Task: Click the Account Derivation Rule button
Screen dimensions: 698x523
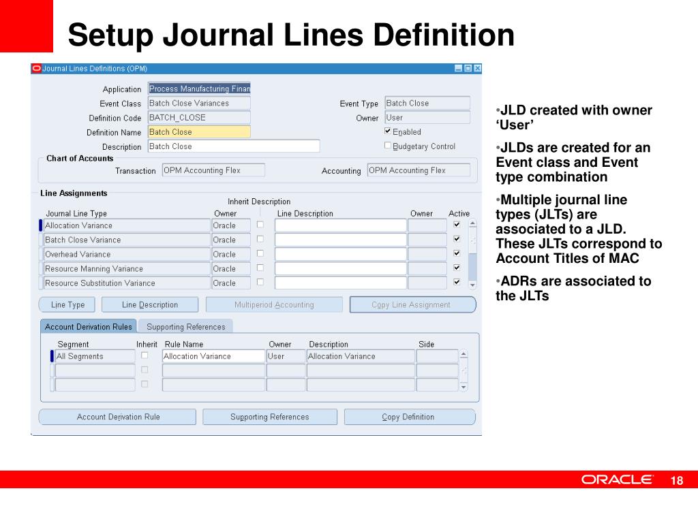Action: click(x=117, y=417)
